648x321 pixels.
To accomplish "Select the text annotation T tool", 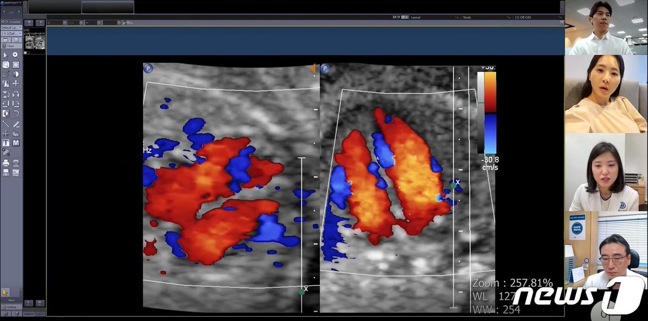I will point(6,143).
